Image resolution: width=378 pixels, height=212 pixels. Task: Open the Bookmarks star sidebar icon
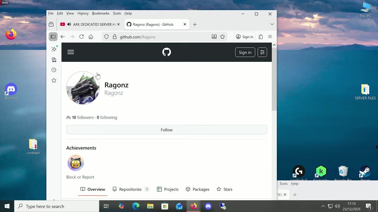(x=54, y=80)
